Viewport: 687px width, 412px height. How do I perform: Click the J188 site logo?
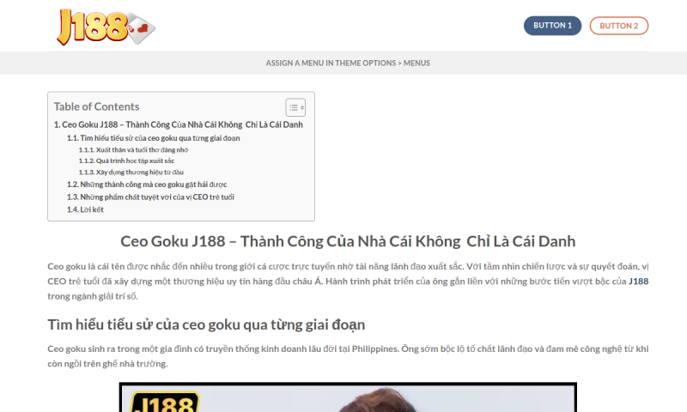pos(106,27)
